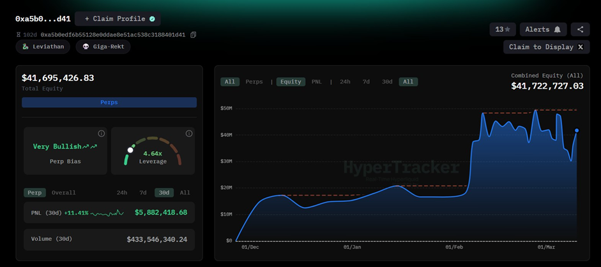The width and height of the screenshot is (601, 267).
Task: Click the Leviathan badge
Action: click(x=43, y=47)
